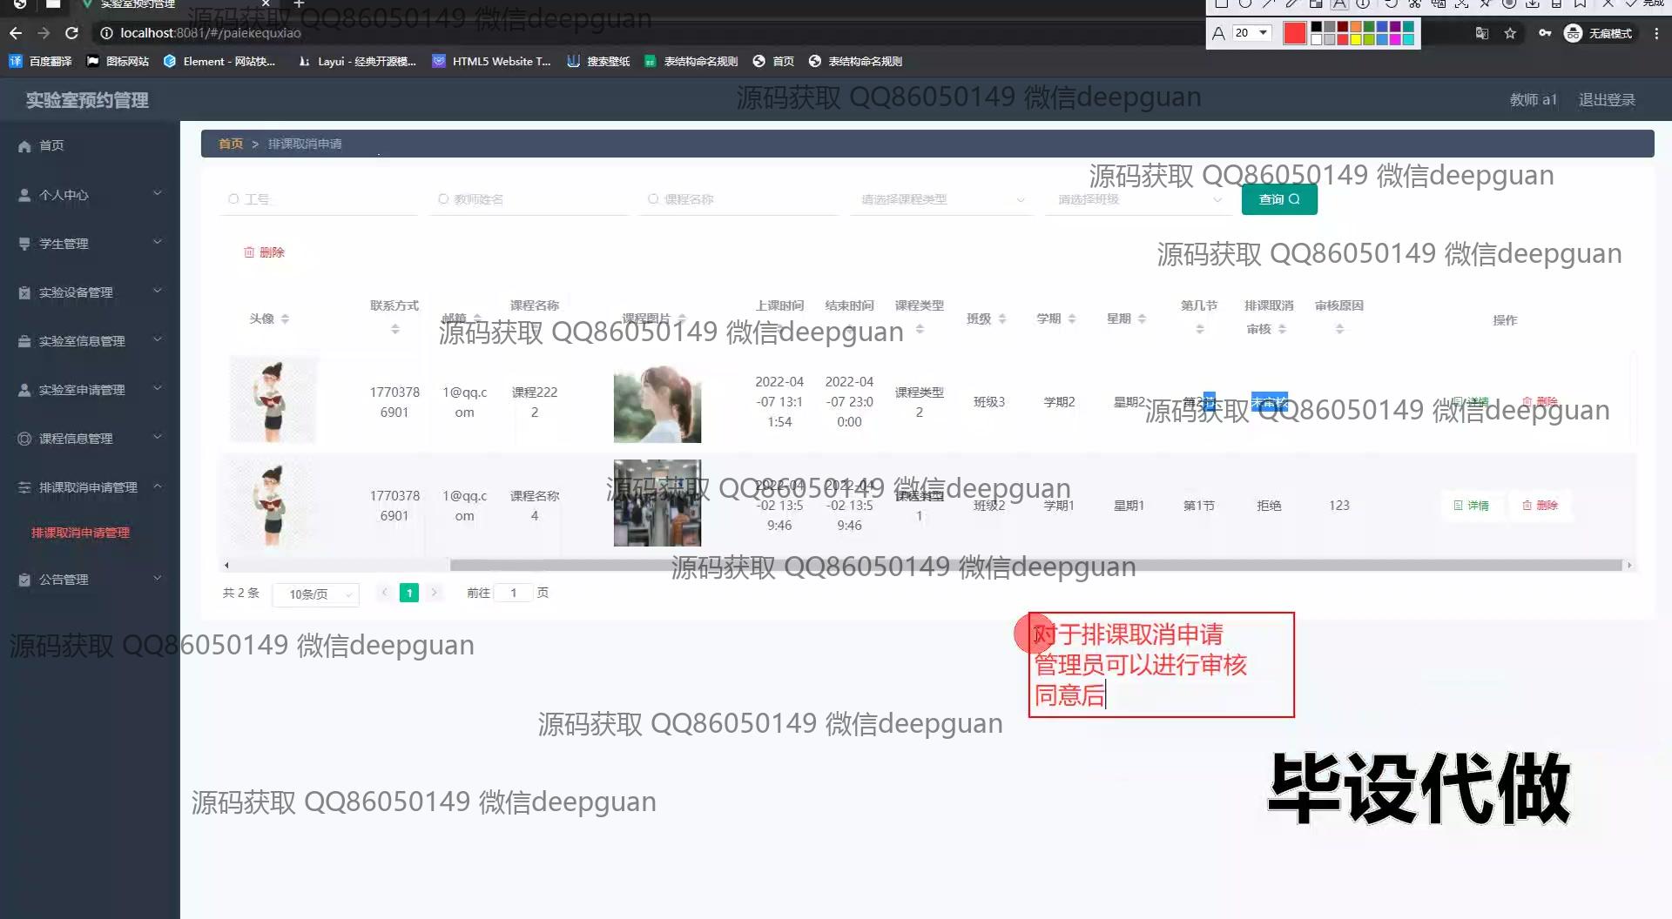Image resolution: width=1672 pixels, height=919 pixels.
Task: Open 百度翻译 bookmark
Action: tap(40, 61)
